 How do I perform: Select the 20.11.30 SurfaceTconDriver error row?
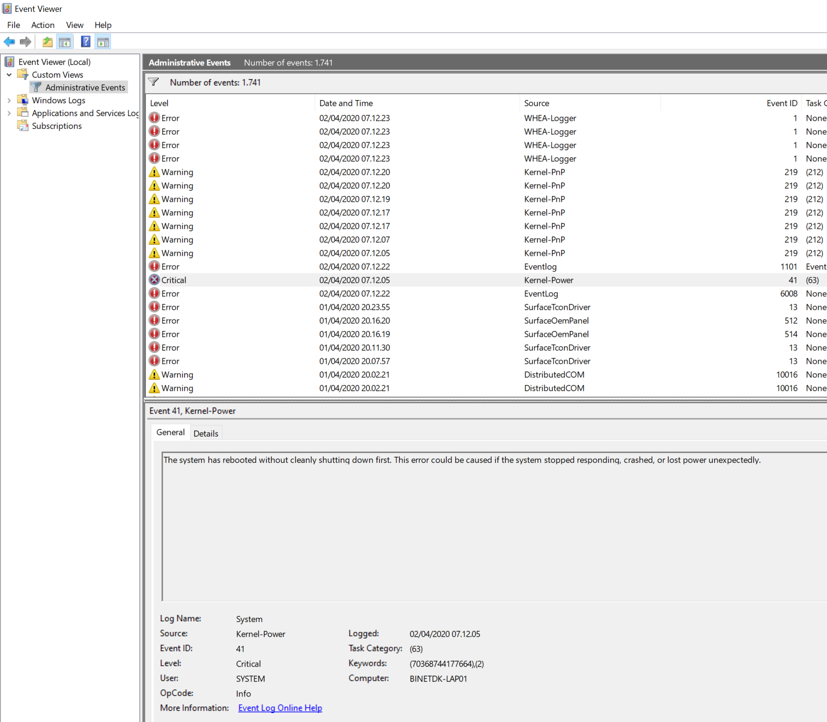click(x=486, y=348)
